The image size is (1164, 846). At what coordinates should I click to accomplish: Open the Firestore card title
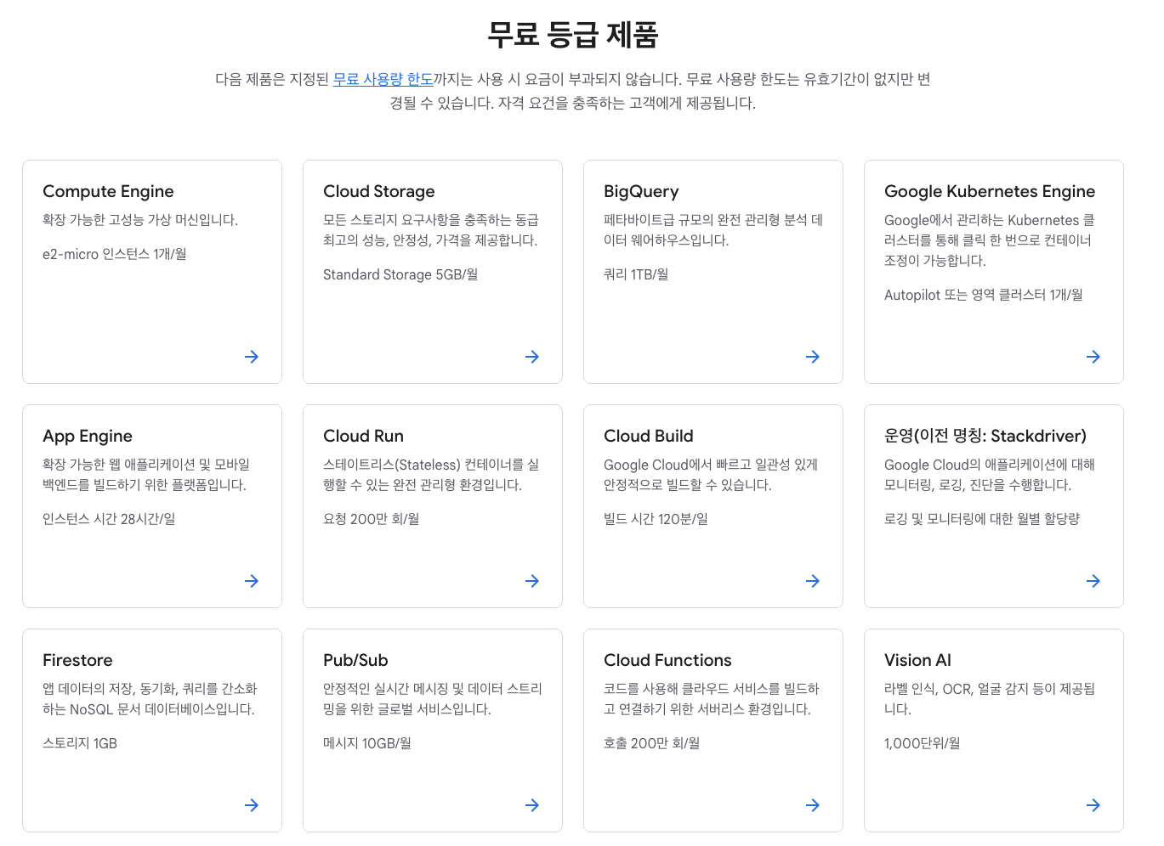tap(77, 660)
